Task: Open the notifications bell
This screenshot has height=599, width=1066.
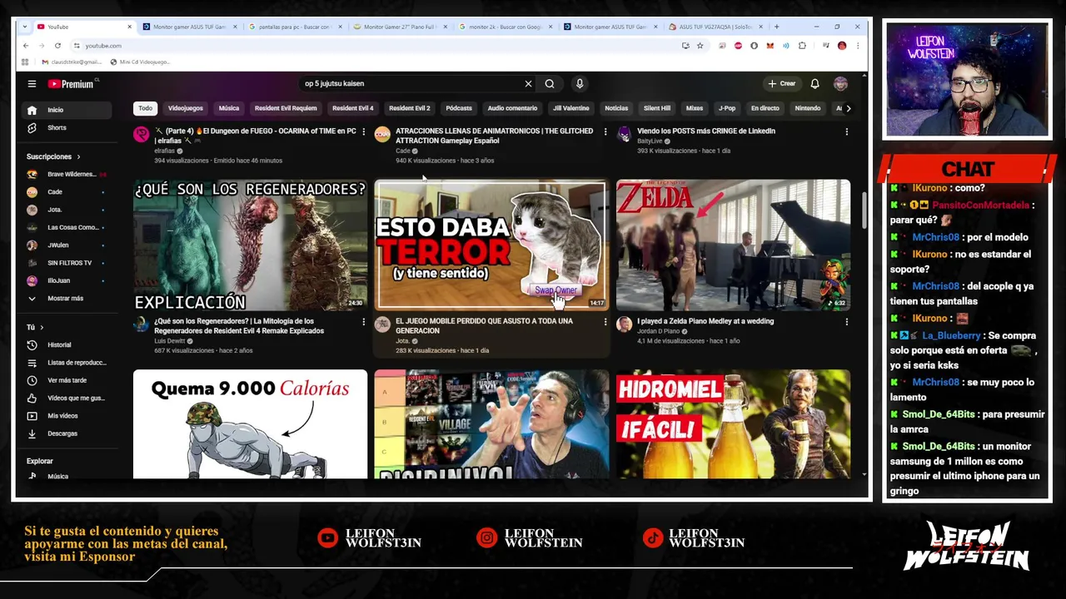Action: 814,84
